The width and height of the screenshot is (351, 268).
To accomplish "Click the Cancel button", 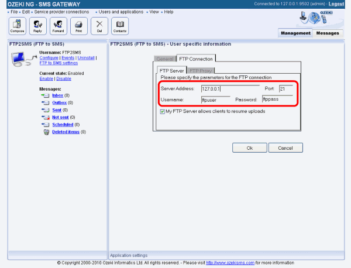I will click(x=285, y=148).
